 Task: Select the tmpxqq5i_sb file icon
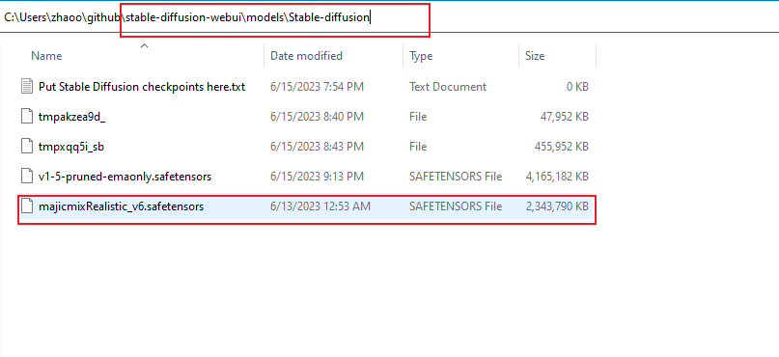tap(27, 147)
